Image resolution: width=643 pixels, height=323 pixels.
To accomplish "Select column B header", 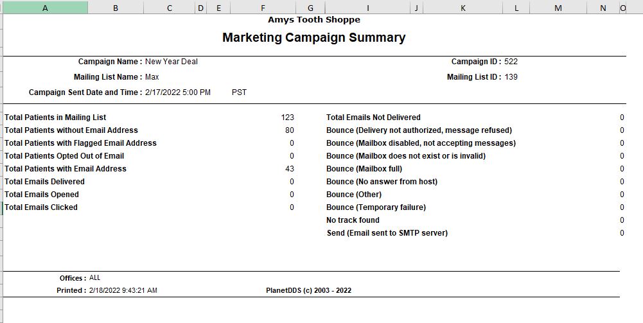I will point(116,8).
